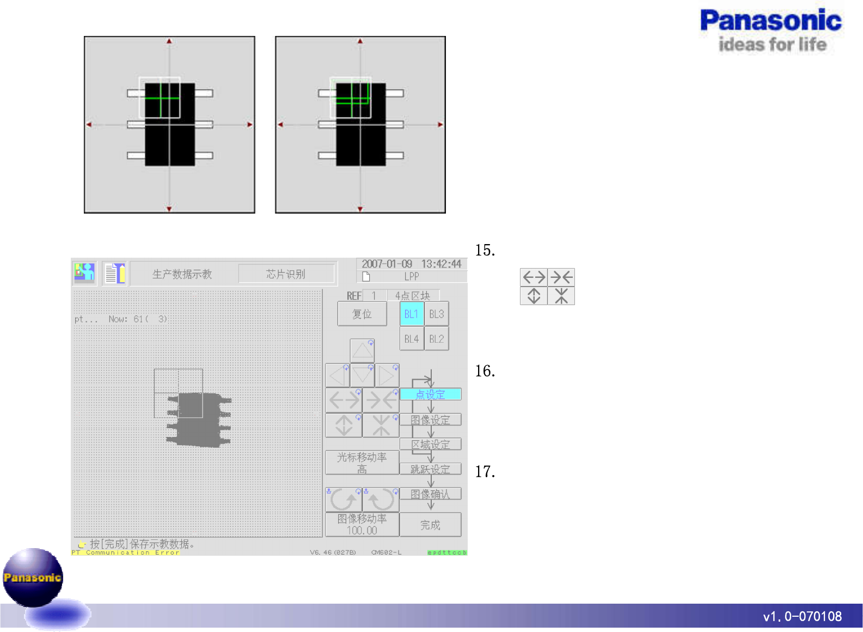Click the 4点区块 label
Image resolution: width=863 pixels, height=632 pixels.
pyautogui.click(x=413, y=295)
